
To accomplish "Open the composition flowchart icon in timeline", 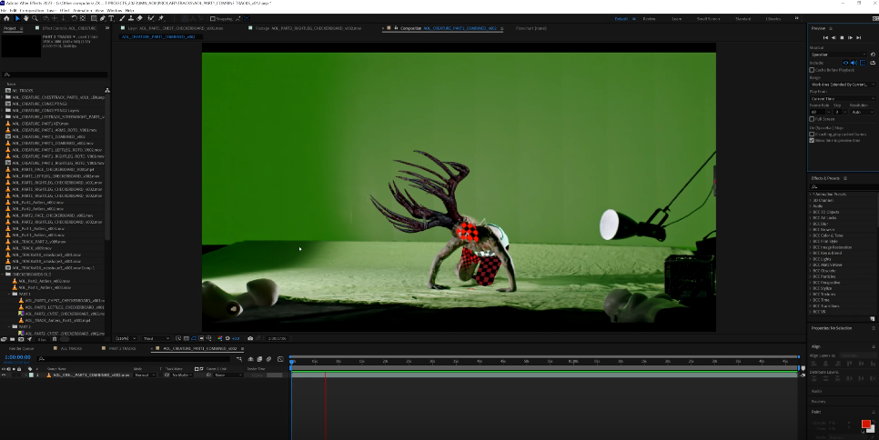I will coord(240,359).
